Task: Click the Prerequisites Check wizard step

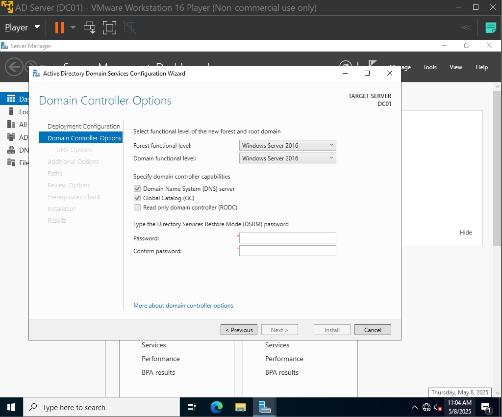Action: pos(74,197)
